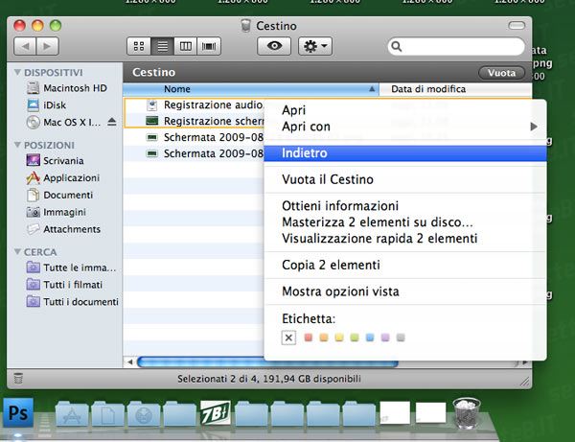Choose Masterizza 2 elementi su disco

pyautogui.click(x=405, y=221)
